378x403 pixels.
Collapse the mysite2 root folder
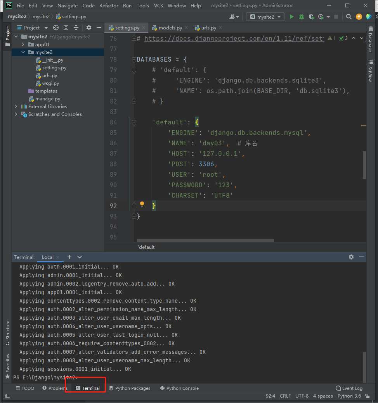coord(16,36)
